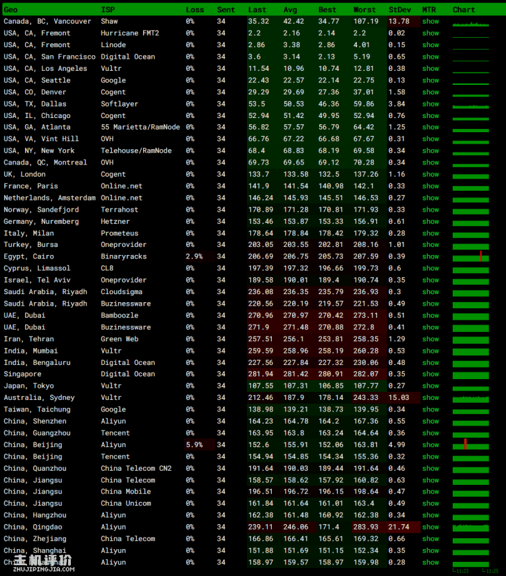Open show link for Sydney Vultr

click(x=430, y=397)
